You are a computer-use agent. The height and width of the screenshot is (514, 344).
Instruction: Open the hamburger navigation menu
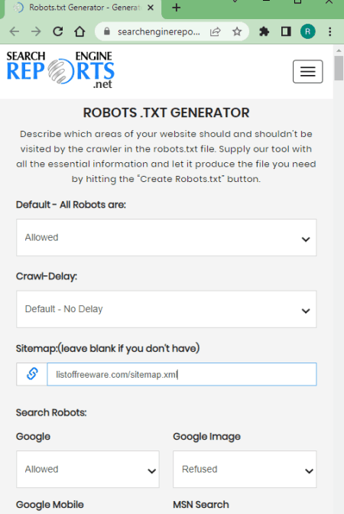(307, 71)
